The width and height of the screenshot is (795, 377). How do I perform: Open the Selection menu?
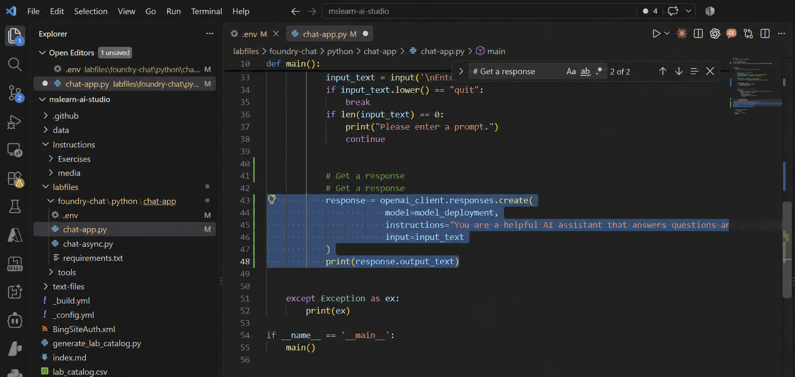coord(91,11)
